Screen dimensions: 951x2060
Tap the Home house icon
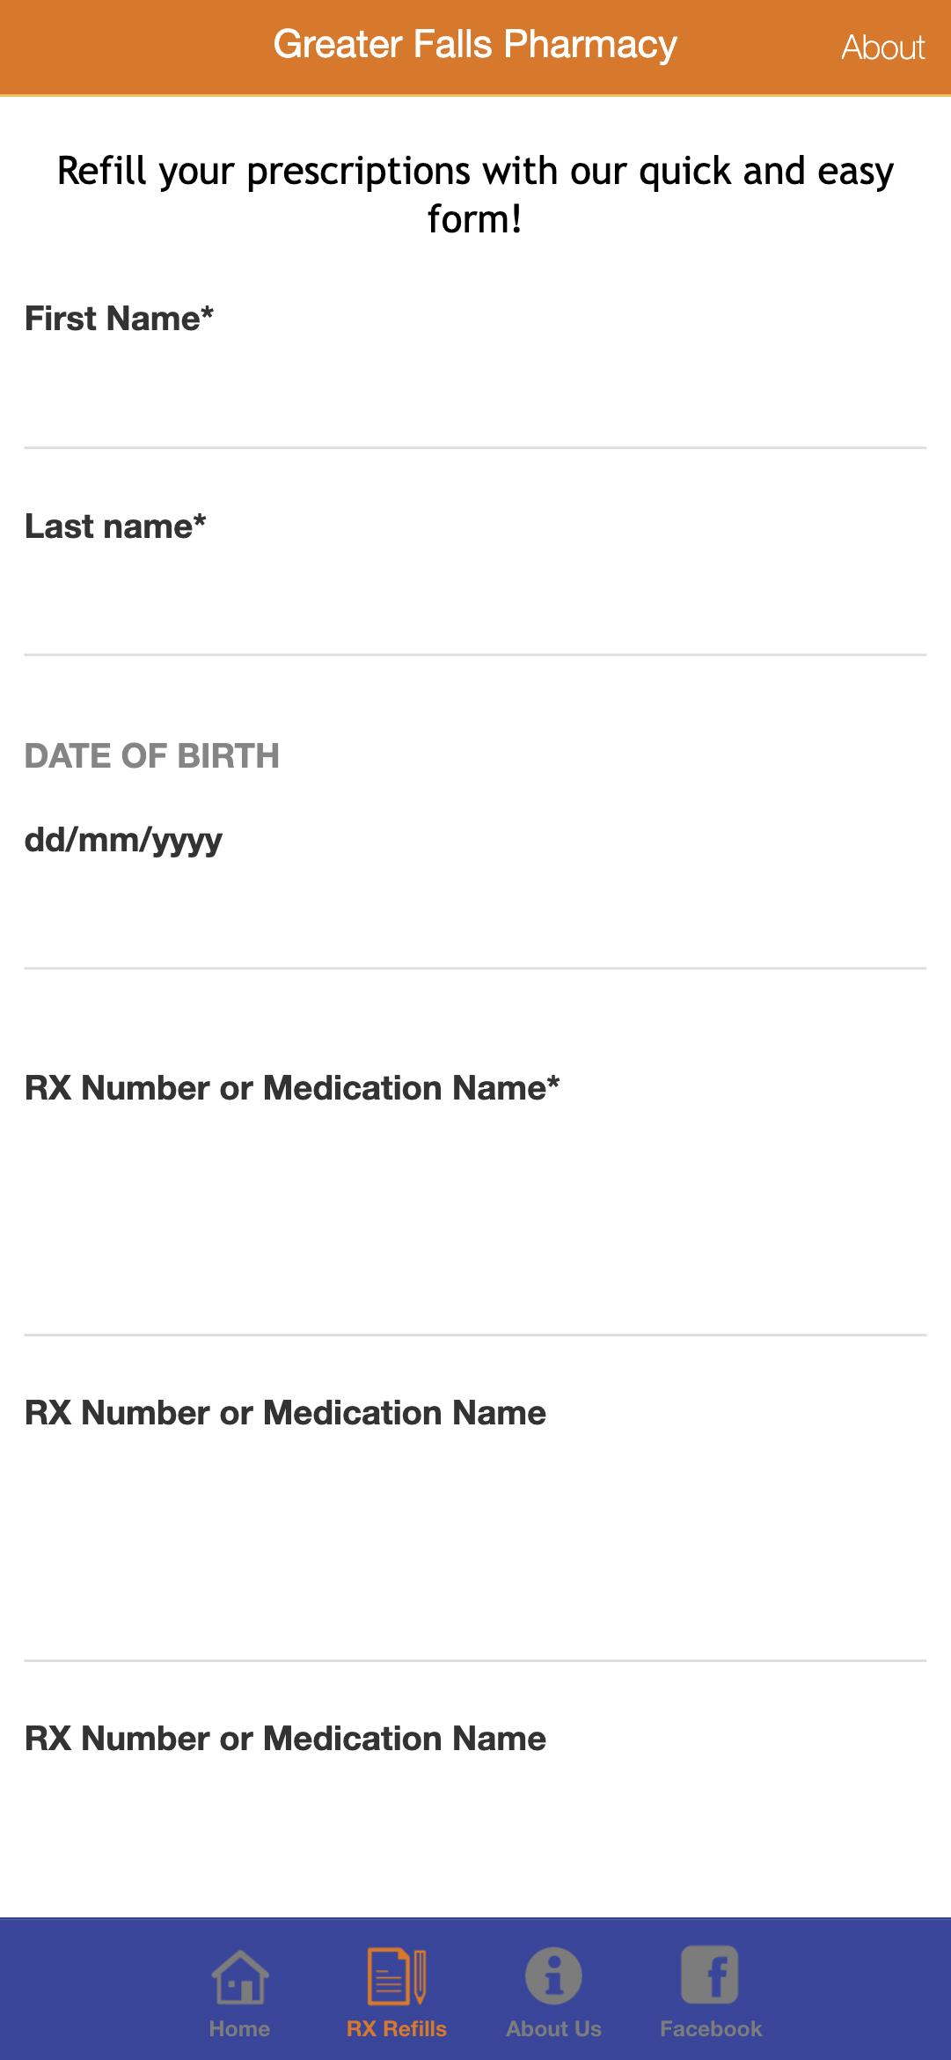click(x=239, y=1976)
